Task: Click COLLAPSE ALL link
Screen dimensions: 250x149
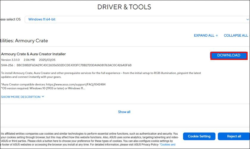Action: pos(236,35)
